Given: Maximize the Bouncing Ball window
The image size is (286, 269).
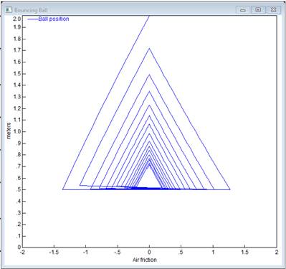Looking at the screenshot, I should (x=258, y=10).
